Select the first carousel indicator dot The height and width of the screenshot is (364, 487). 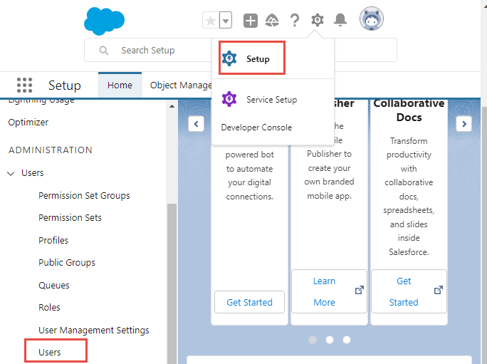(x=313, y=340)
